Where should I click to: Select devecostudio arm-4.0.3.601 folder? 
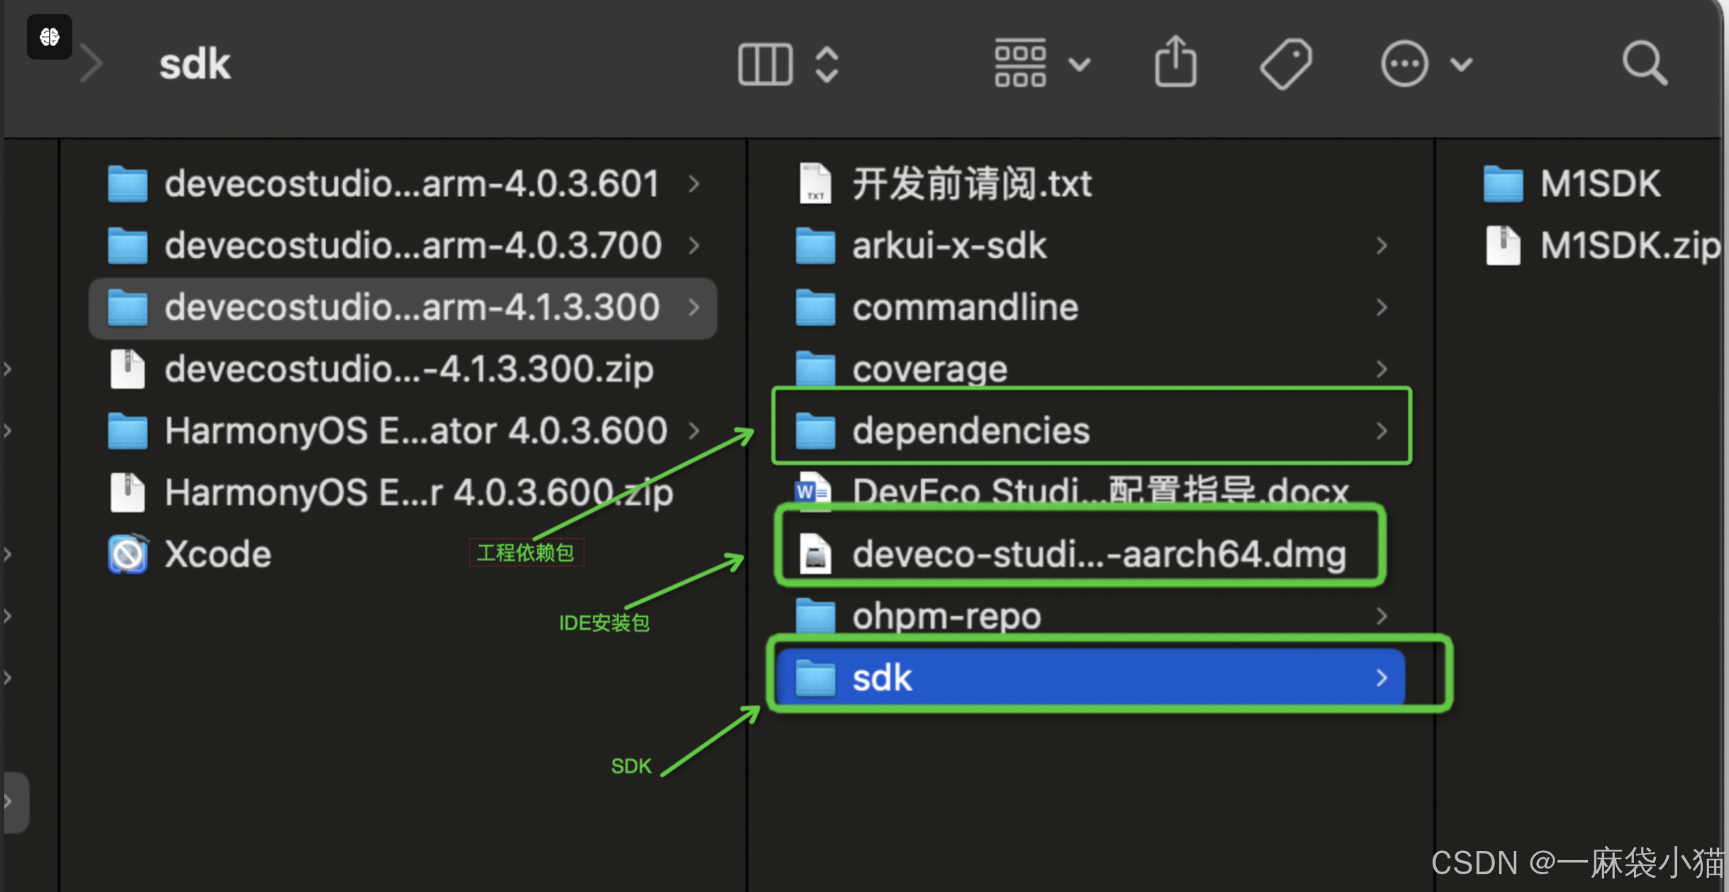411,184
